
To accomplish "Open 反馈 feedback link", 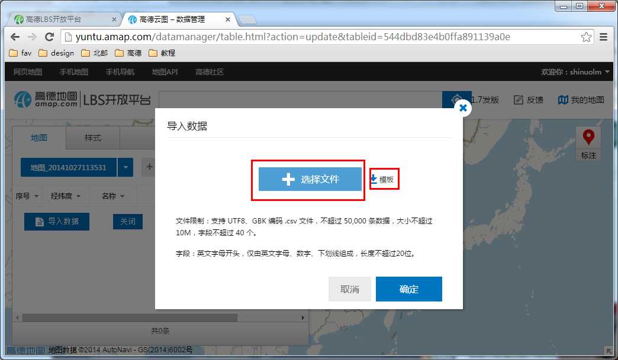I will pos(529,100).
